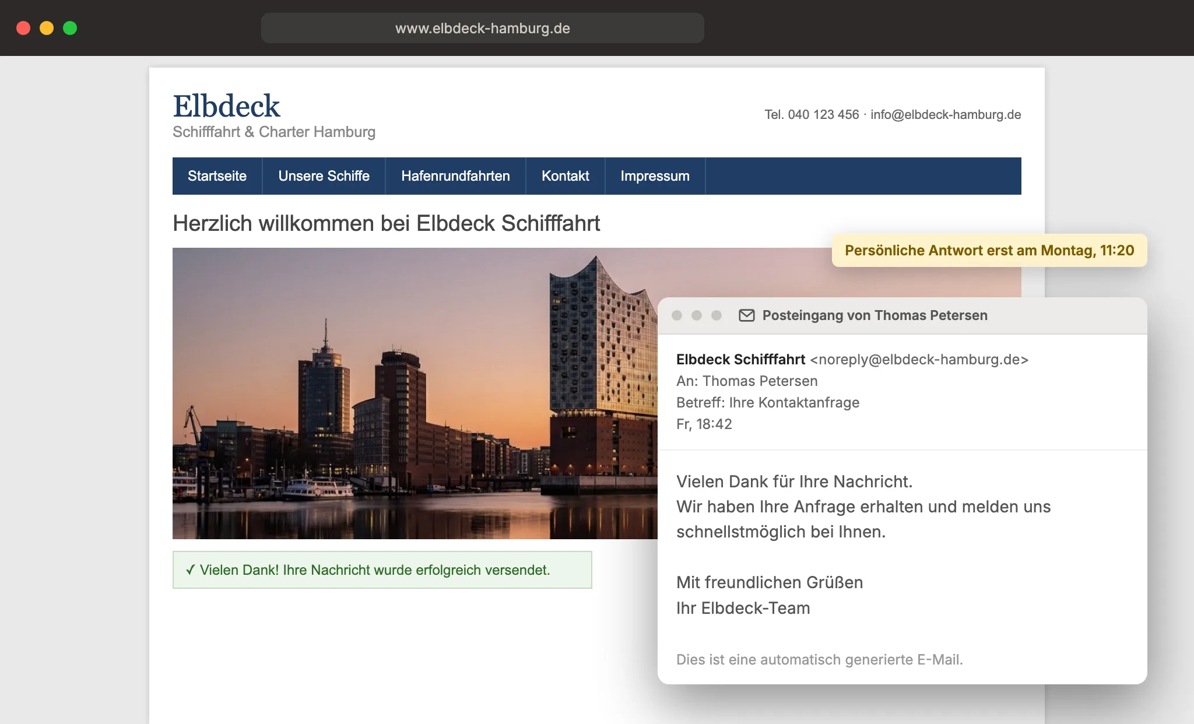Go to Unsere Schiffe in the nav bar
1194x724 pixels.
(x=324, y=176)
